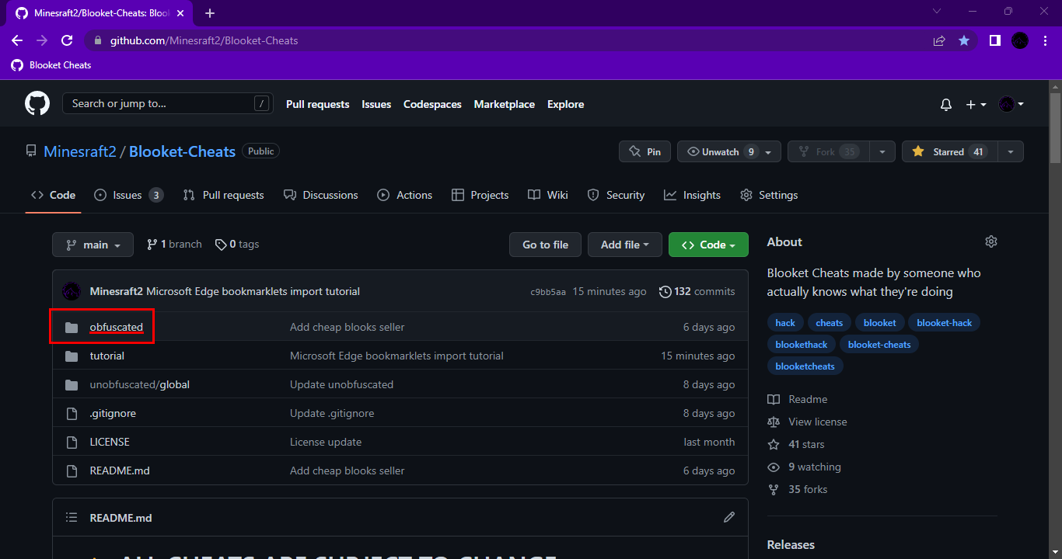This screenshot has width=1062, height=559.
Task: Open the .gitignore file
Action: pos(113,413)
